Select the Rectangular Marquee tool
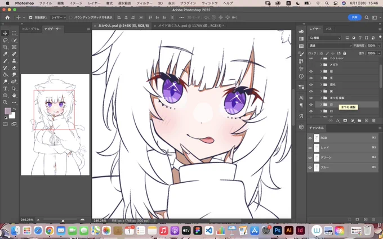 14,33
